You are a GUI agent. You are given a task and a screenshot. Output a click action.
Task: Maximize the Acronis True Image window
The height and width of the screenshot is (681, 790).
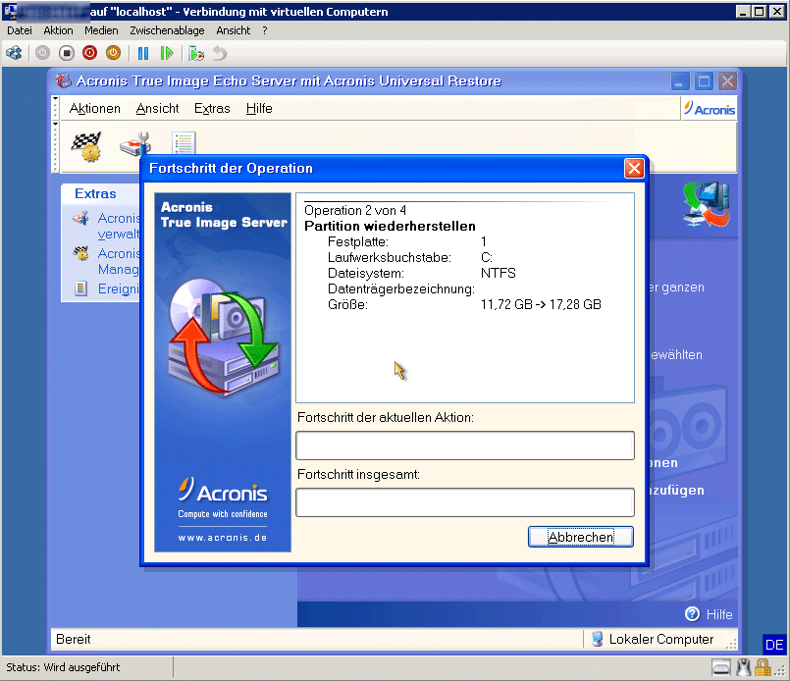704,81
